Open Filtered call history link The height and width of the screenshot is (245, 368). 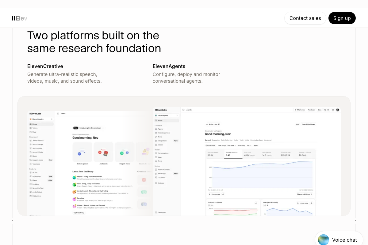coord(305,194)
